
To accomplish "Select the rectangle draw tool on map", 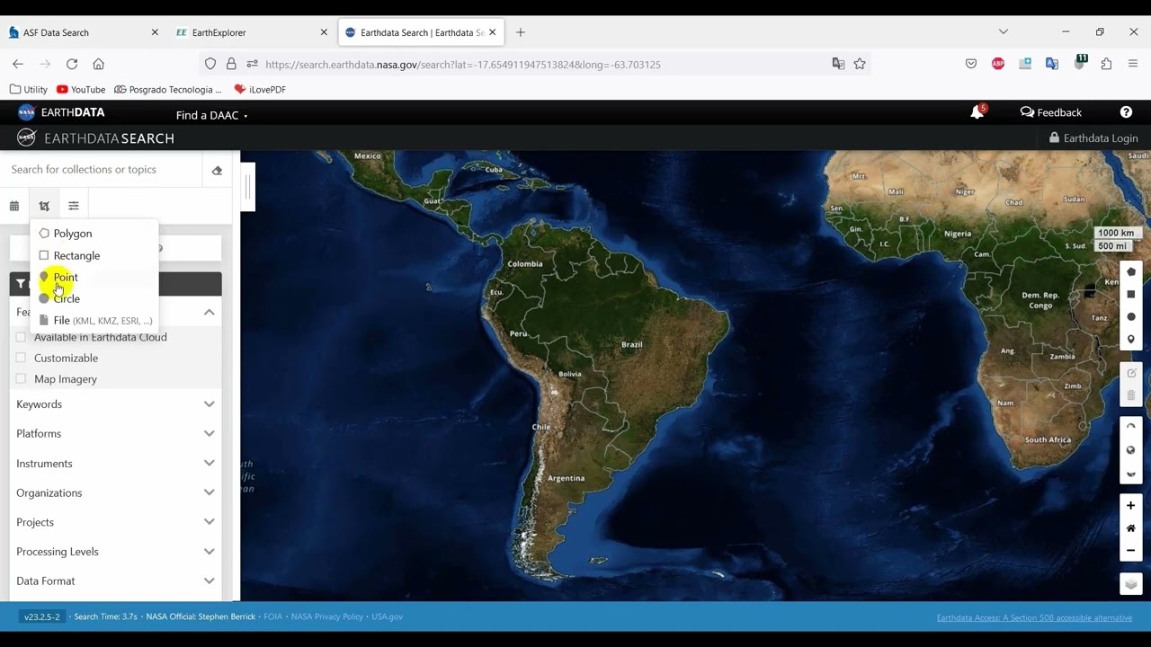I will pyautogui.click(x=1131, y=294).
